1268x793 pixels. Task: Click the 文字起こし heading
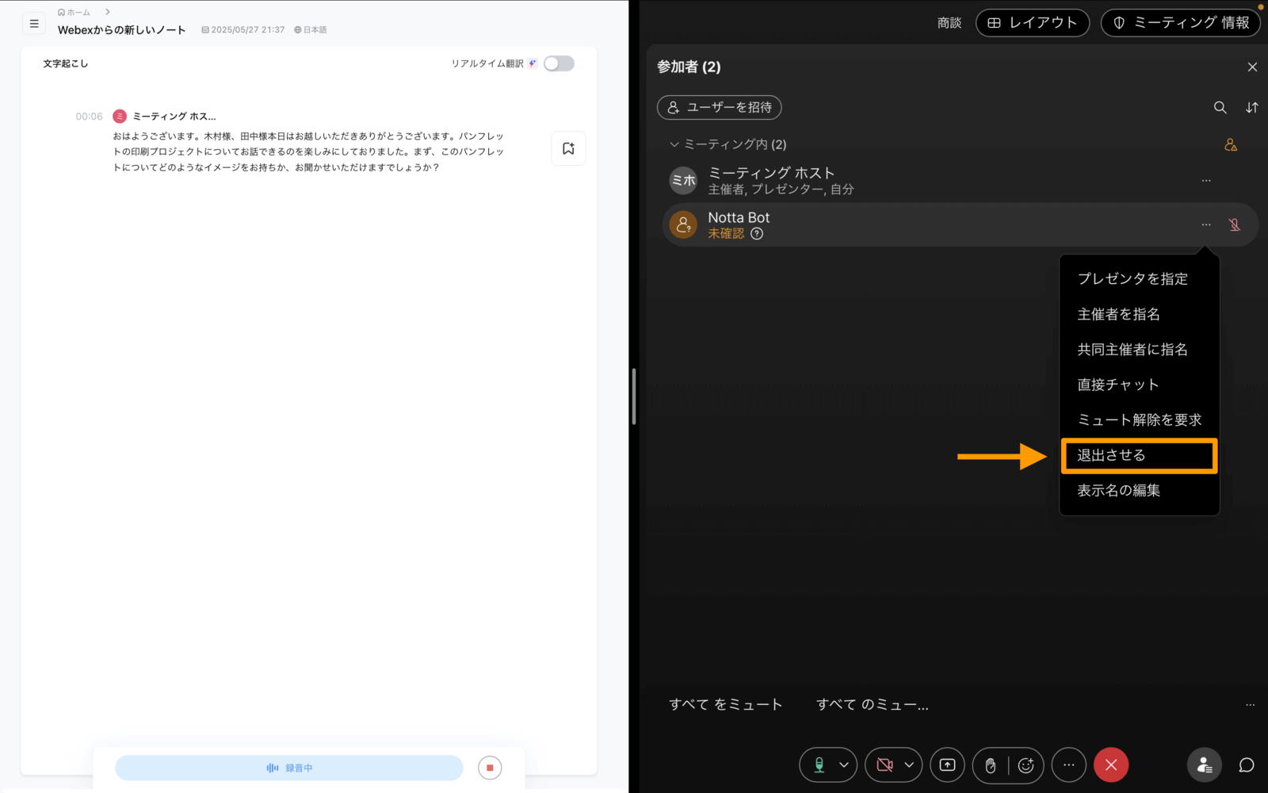click(x=66, y=63)
